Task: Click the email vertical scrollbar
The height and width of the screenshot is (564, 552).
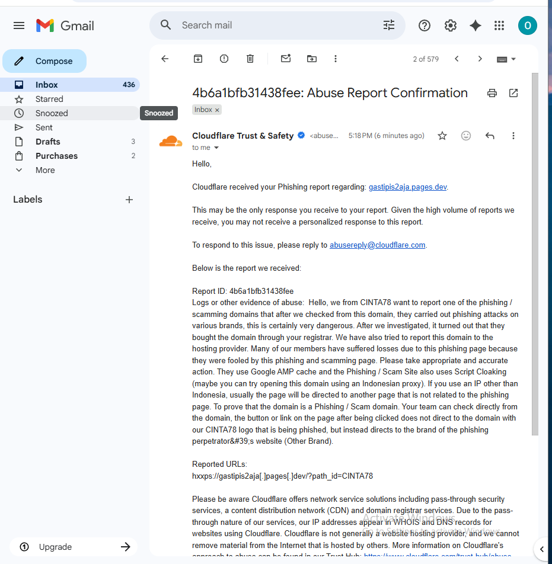Action: pyautogui.click(x=535, y=254)
